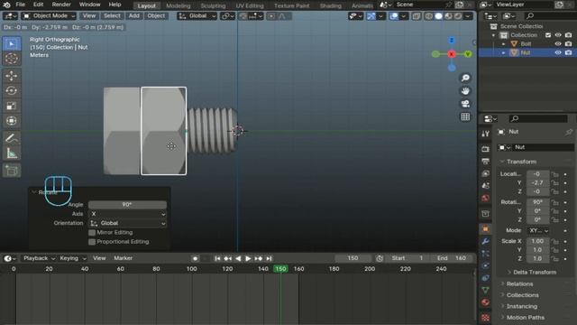The height and width of the screenshot is (325, 577).
Task: Open the Global transform orientation dropdown in header
Action: [x=197, y=16]
